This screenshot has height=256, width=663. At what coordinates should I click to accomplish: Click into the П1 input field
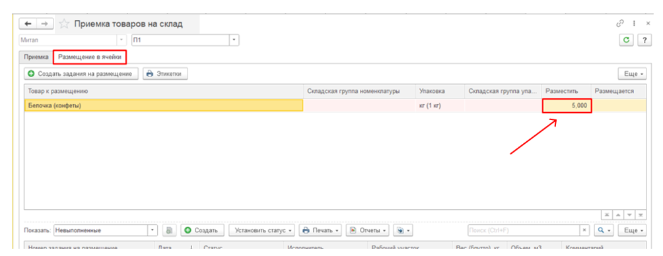(x=180, y=40)
